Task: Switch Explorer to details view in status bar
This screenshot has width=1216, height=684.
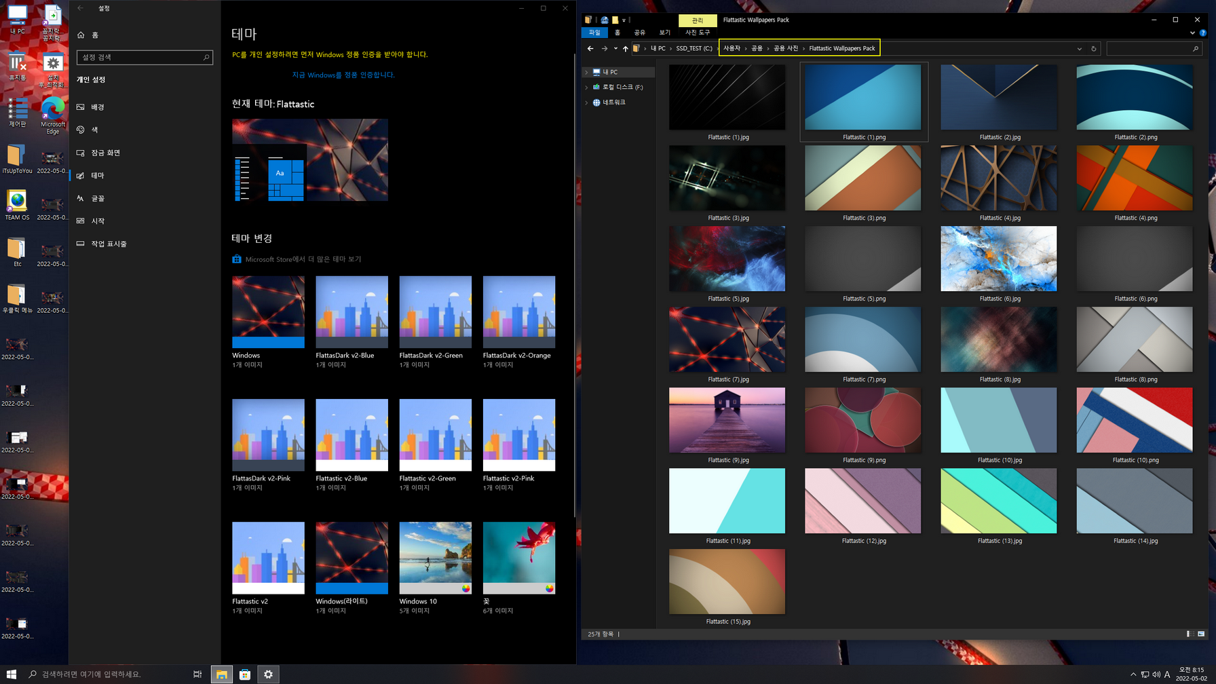Action: 1190,634
